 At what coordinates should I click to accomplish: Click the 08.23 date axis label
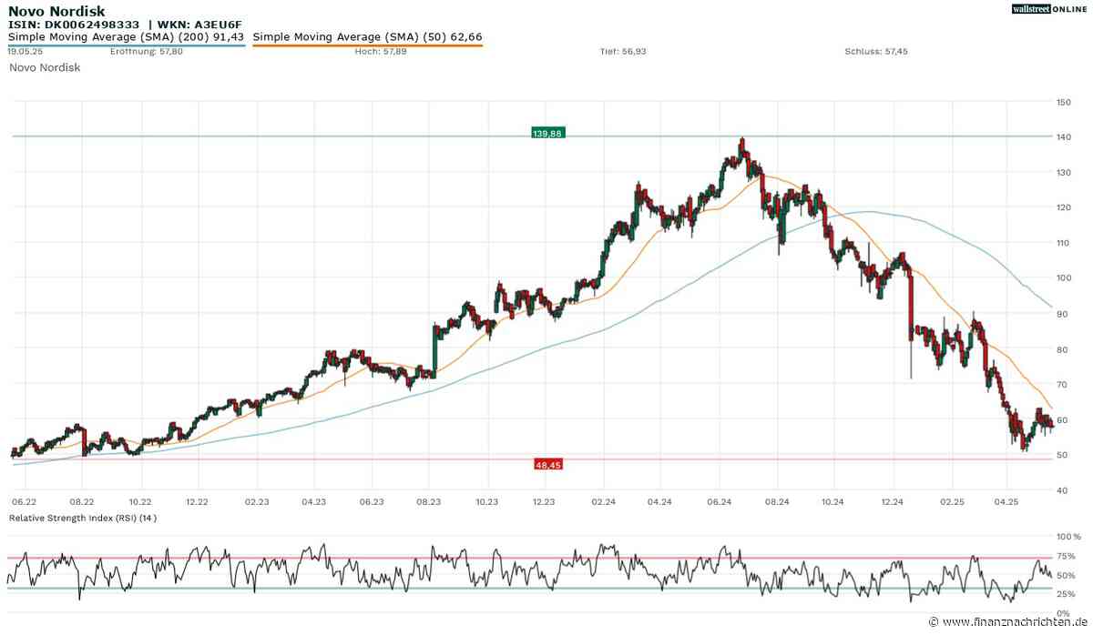click(x=429, y=501)
